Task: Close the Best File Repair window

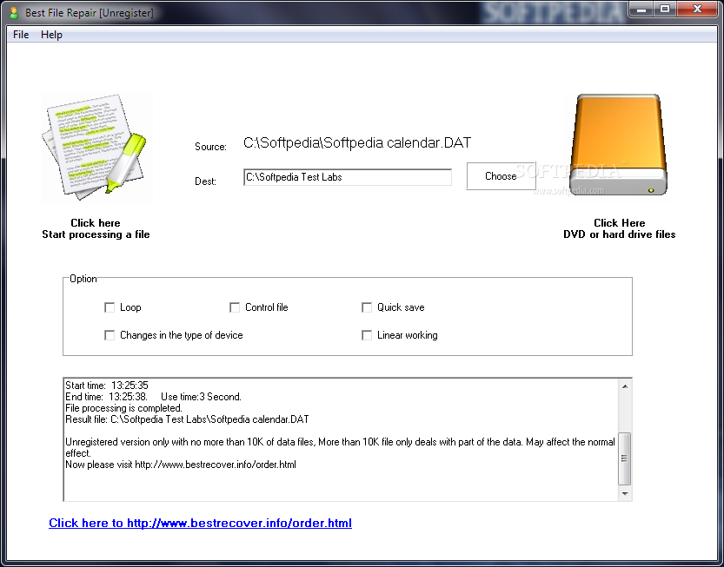Action: pyautogui.click(x=698, y=9)
